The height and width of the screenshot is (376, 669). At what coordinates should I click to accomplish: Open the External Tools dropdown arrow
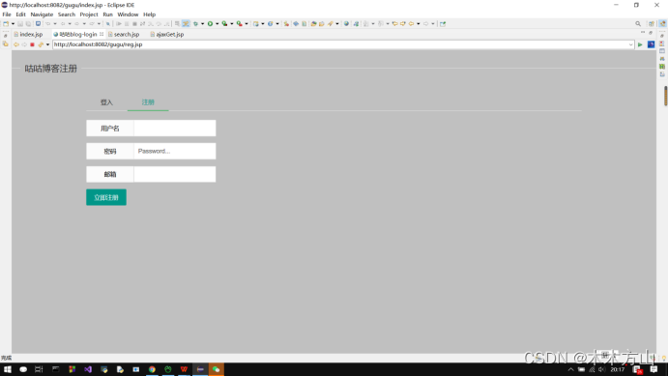[247, 24]
